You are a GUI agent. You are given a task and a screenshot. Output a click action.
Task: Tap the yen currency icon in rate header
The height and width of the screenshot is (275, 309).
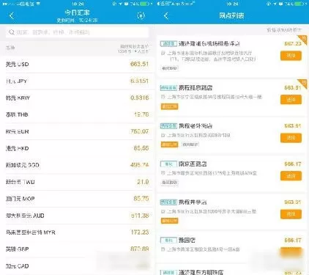141,16
